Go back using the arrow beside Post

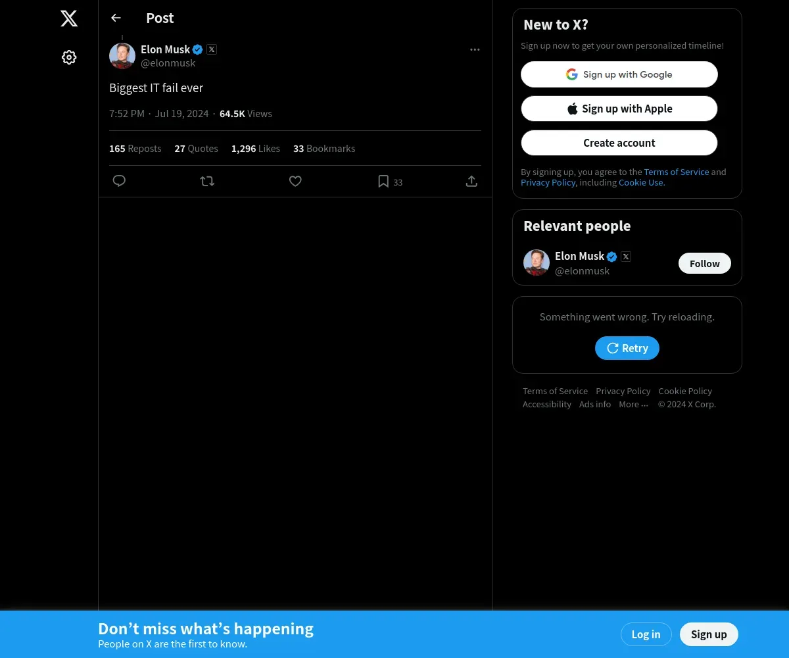tap(116, 18)
